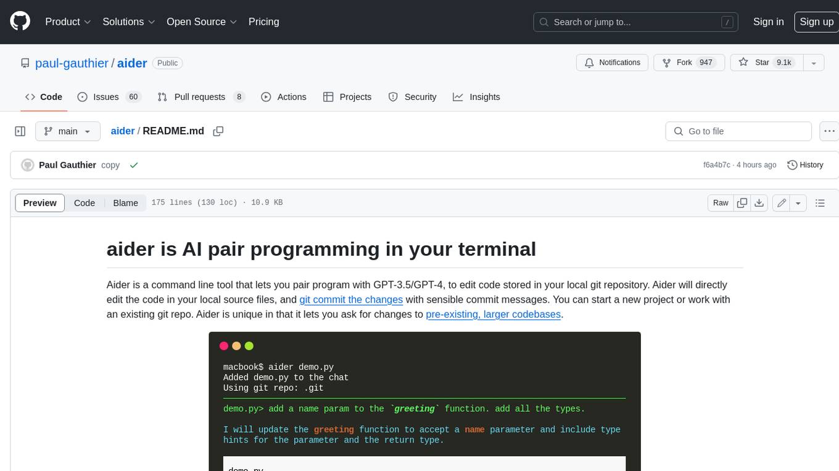Image resolution: width=839 pixels, height=471 pixels.
Task: Go to aider breadcrumb folder
Action: click(x=123, y=131)
